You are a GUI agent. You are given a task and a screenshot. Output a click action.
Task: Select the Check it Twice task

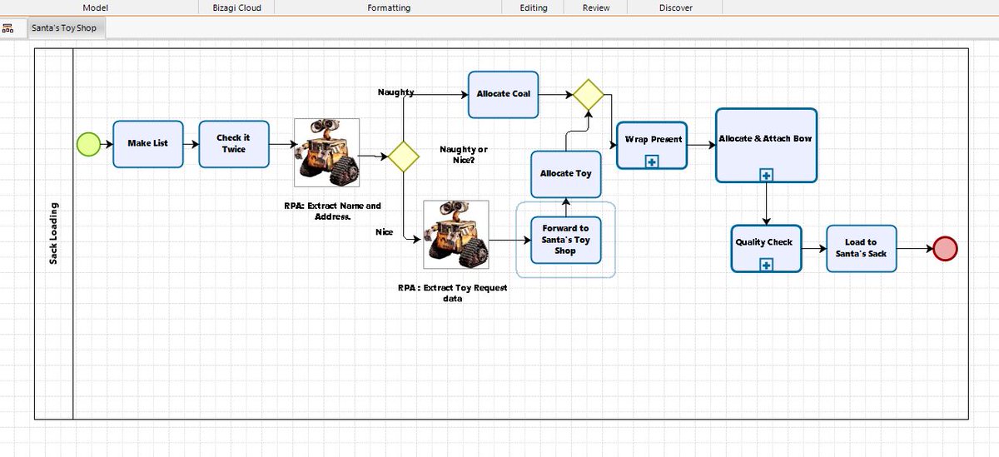(234, 144)
